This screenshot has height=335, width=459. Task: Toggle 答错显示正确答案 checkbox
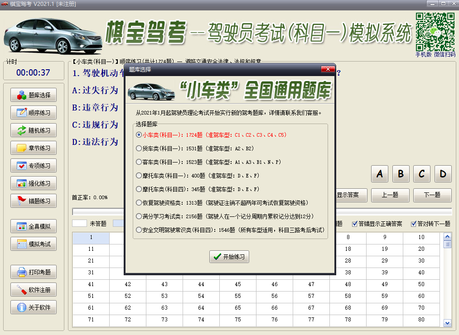[x=355, y=224]
